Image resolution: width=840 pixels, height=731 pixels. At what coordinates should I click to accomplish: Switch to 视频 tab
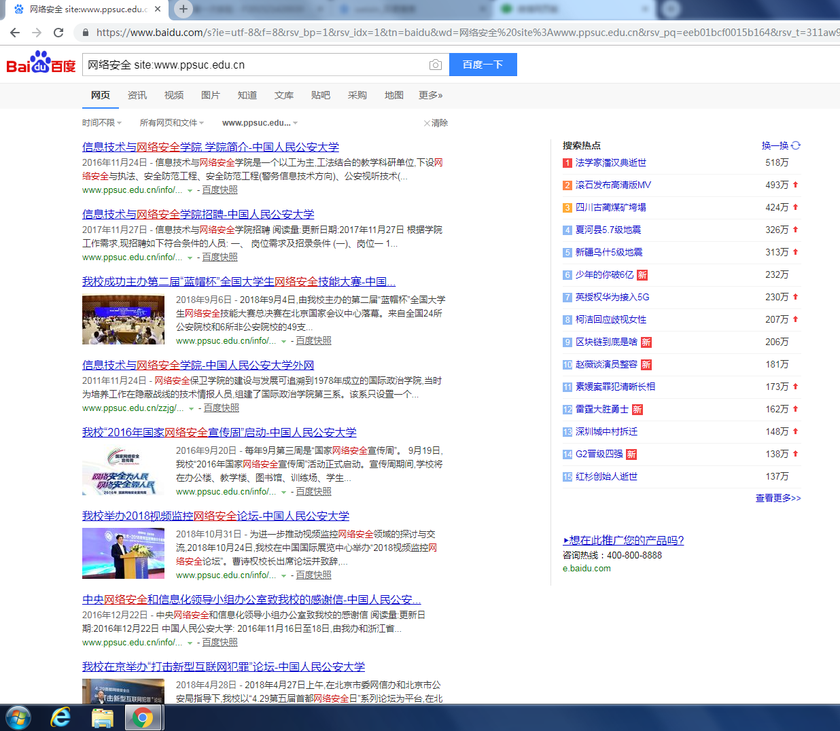[x=174, y=95]
